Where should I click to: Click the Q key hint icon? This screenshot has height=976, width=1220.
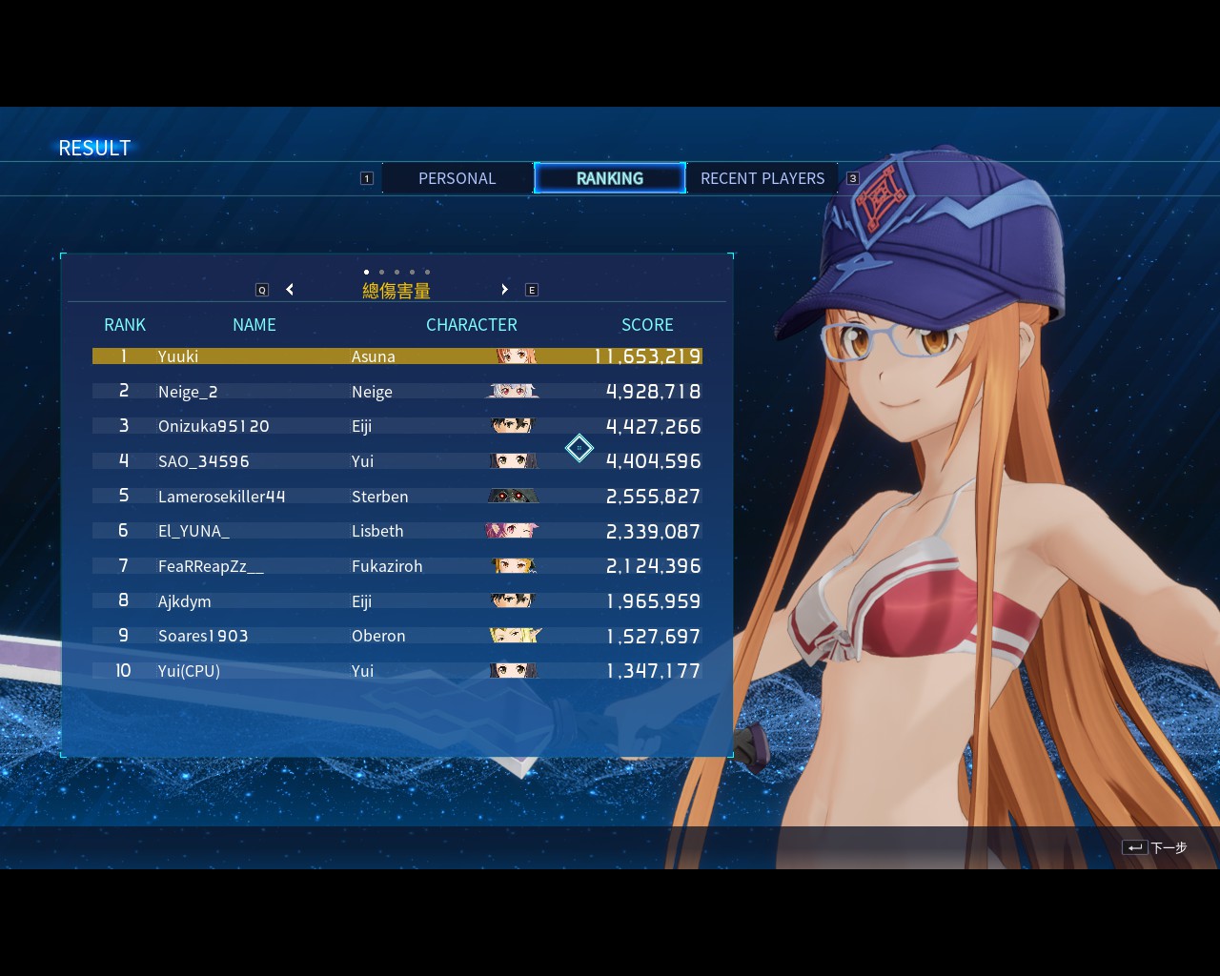click(x=262, y=290)
